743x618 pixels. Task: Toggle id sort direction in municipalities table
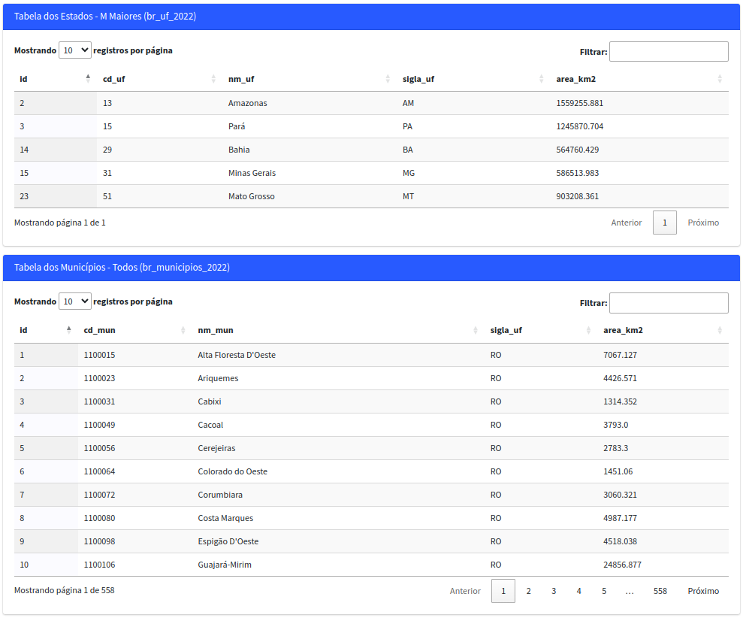[23, 329]
